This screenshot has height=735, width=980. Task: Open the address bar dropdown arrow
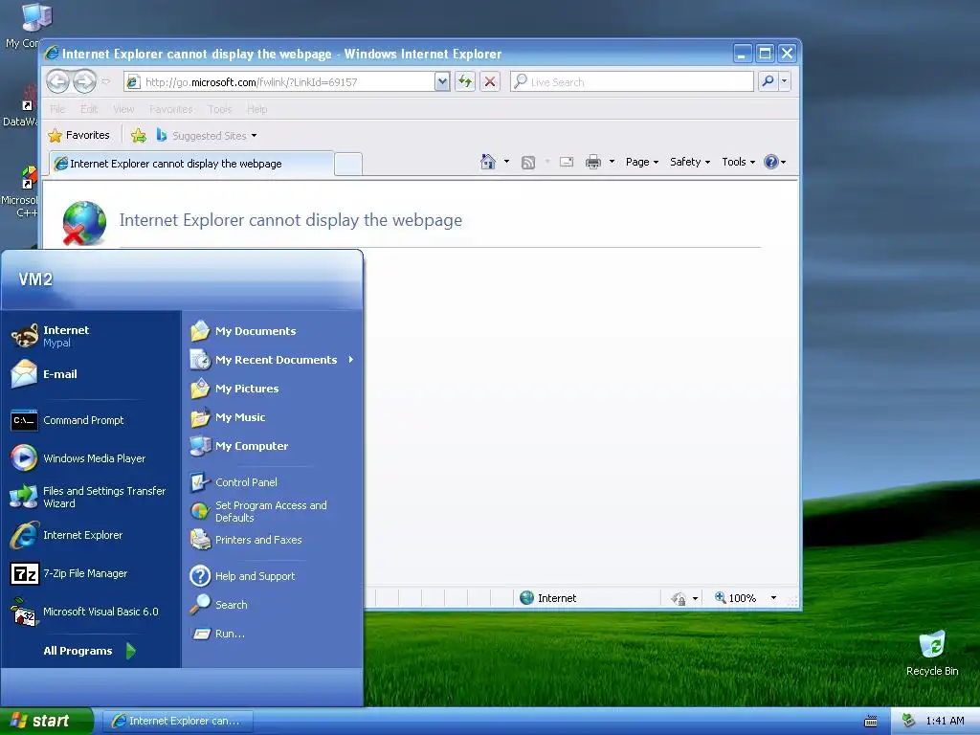tap(442, 81)
